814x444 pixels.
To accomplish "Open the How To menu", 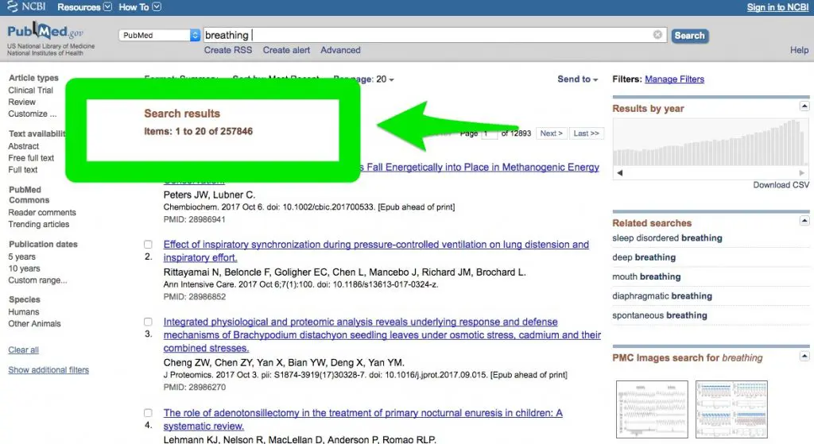I will (139, 7).
